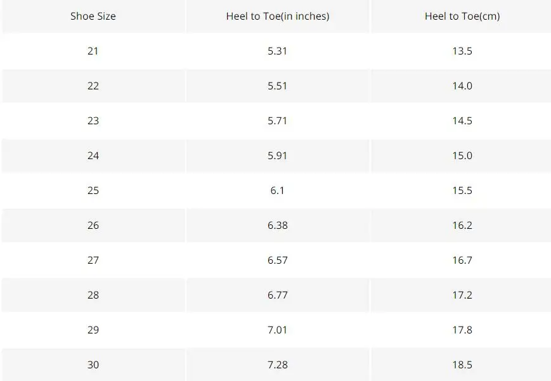The height and width of the screenshot is (381, 551).
Task: Click the 7.28 inches value
Action: point(277,365)
